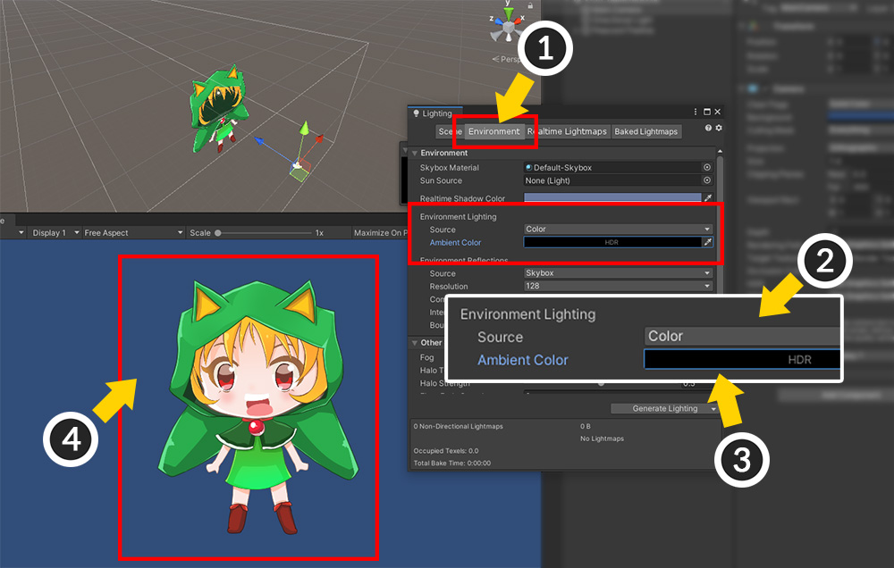Click the center cube of scene orientation gizmo
The width and height of the screenshot is (894, 568).
(508, 27)
